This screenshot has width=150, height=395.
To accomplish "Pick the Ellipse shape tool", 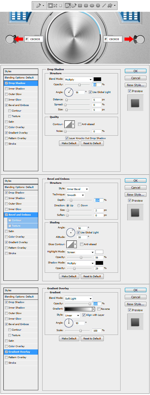I will [92, 6].
